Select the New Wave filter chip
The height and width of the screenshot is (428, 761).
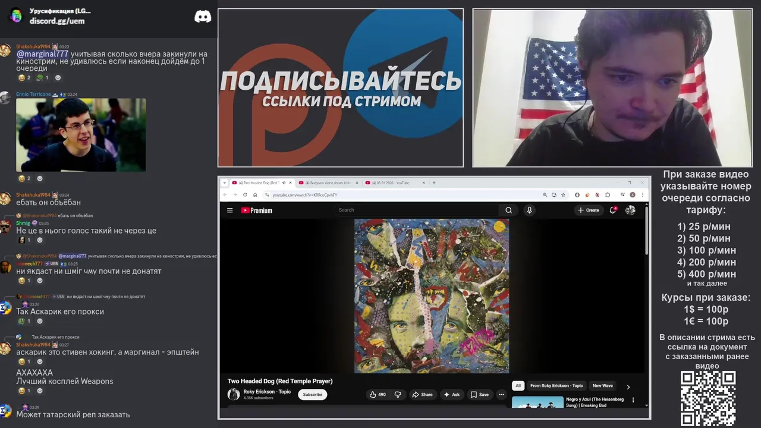coord(602,386)
